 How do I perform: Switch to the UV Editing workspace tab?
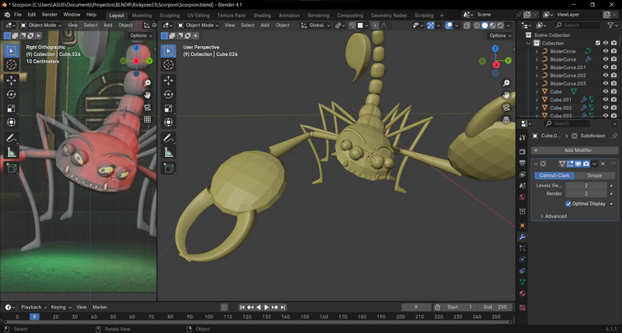[199, 16]
